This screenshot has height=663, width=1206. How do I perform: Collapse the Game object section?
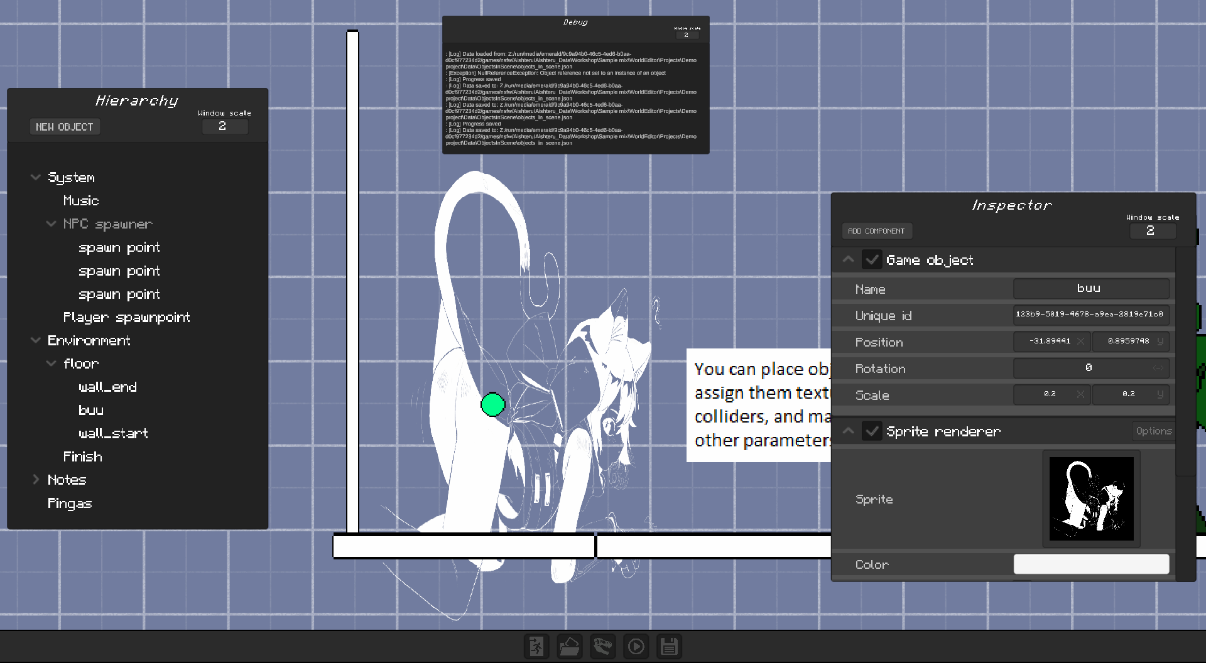point(848,259)
